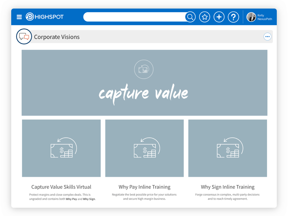Viewport: 288px width, 216px height.
Task: Open favorites with the star icon
Action: [204, 17]
